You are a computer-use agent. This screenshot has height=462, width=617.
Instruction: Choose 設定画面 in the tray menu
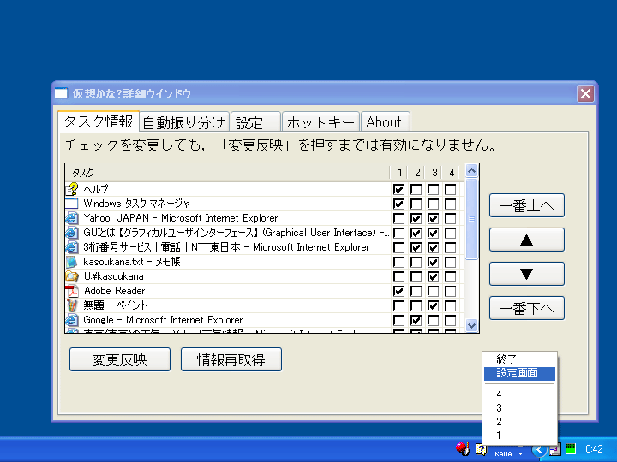(519, 373)
